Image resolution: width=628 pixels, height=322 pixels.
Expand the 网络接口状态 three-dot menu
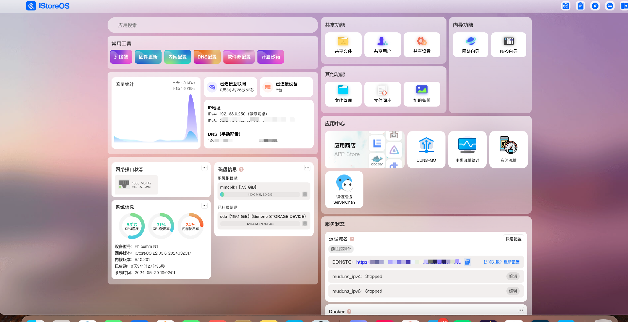204,168
